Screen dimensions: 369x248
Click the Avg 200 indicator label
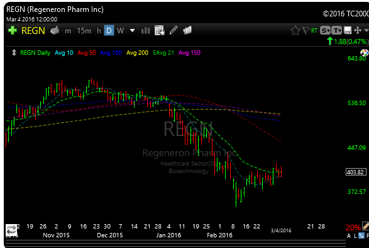point(137,53)
